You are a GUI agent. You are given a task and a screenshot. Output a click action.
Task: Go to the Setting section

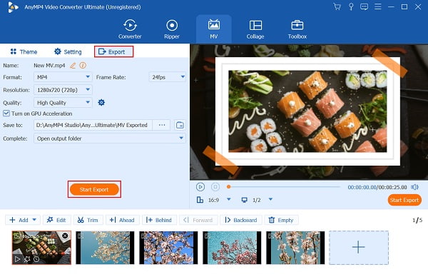point(68,51)
